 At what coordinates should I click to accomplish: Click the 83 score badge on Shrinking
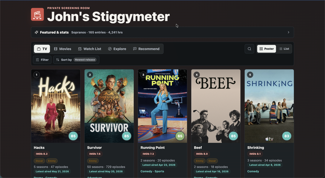click(287, 136)
